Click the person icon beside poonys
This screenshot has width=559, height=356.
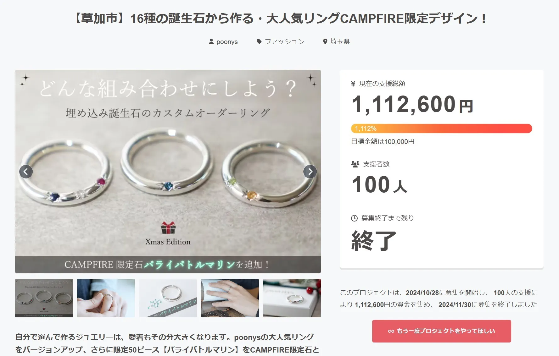point(211,41)
